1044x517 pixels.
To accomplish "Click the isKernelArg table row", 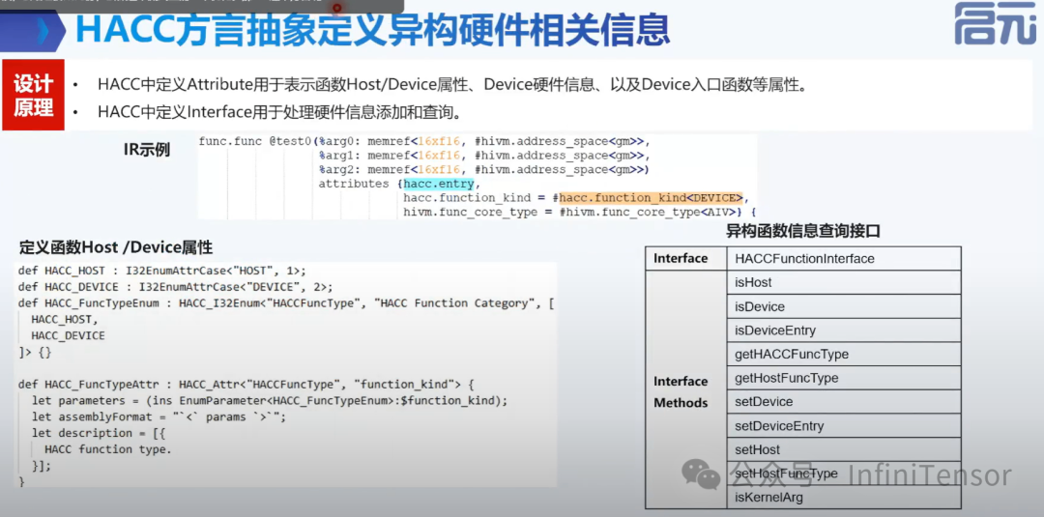I will [844, 498].
